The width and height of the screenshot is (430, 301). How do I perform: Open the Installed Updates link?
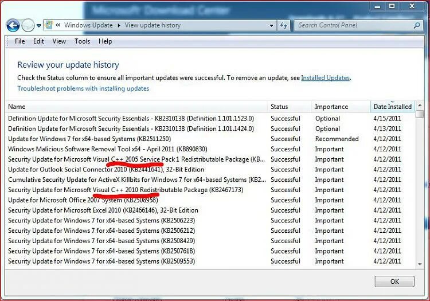tap(325, 77)
